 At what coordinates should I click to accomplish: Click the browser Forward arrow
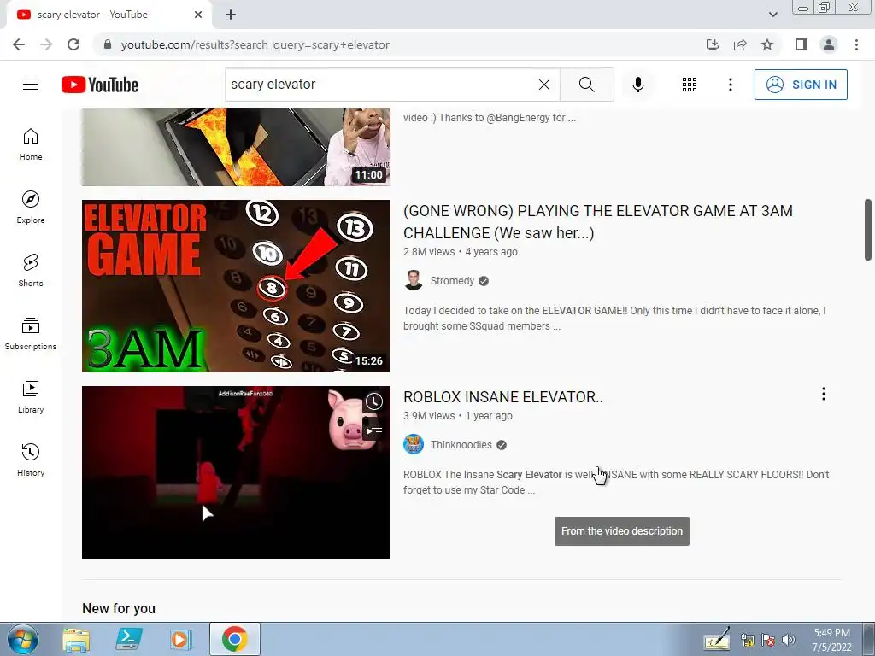[x=46, y=44]
